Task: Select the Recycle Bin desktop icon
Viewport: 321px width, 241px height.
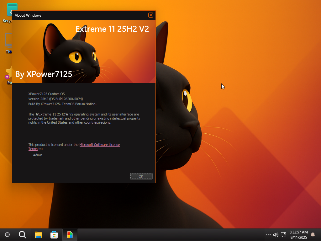Action: (x=8, y=13)
